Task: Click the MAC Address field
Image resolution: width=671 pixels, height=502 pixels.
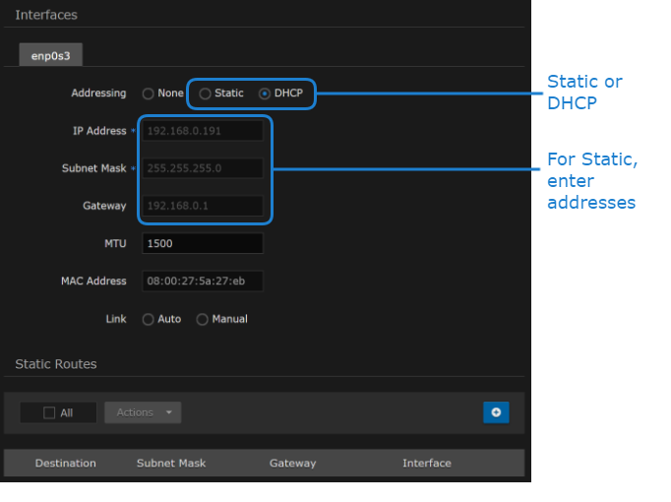Action: coord(203,282)
